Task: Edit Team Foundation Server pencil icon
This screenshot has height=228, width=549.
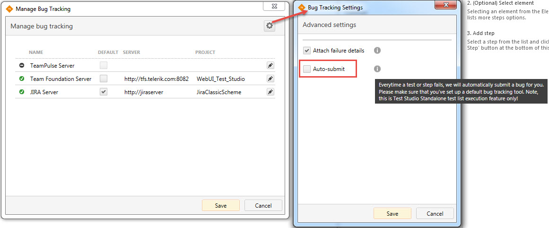Action: [x=270, y=79]
